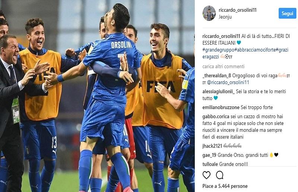This screenshot has height=192, width=298.
Task: Open alessiagiulionii_ commenter profile
Action: pyautogui.click(x=219, y=92)
